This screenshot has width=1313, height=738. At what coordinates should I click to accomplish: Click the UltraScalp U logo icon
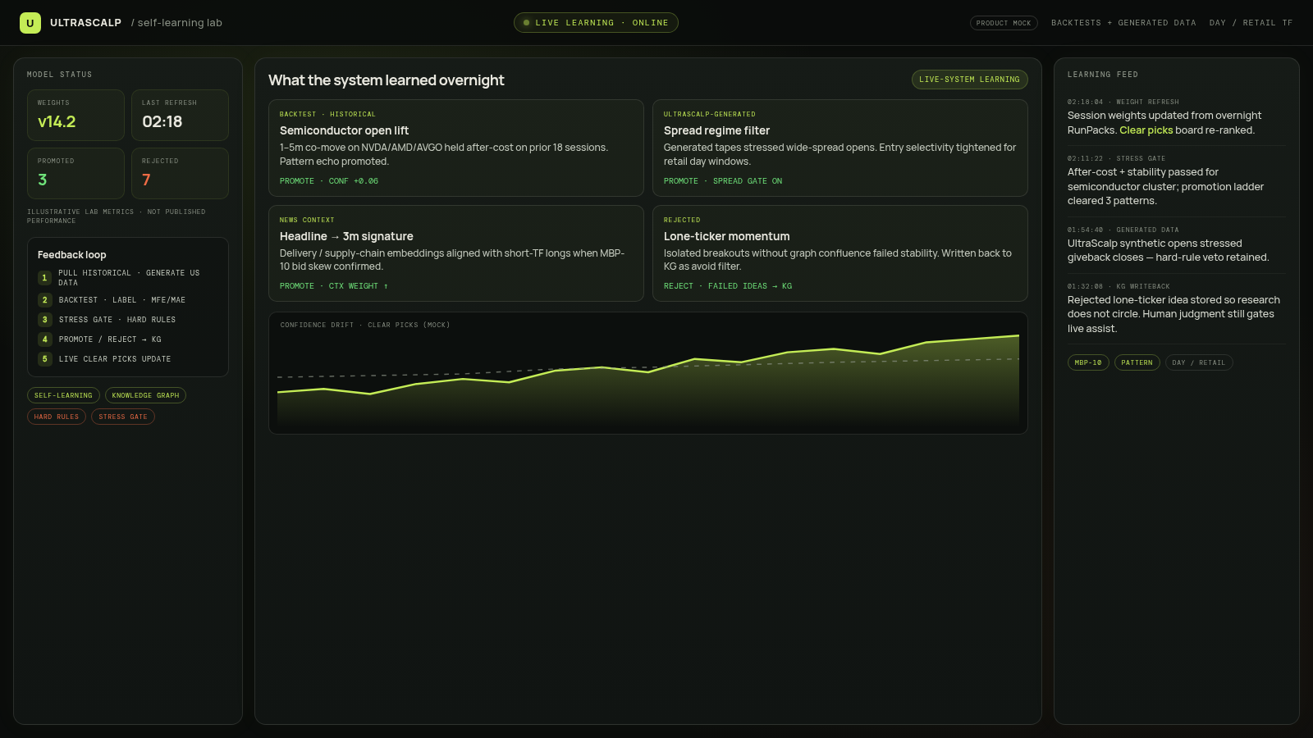pos(30,23)
